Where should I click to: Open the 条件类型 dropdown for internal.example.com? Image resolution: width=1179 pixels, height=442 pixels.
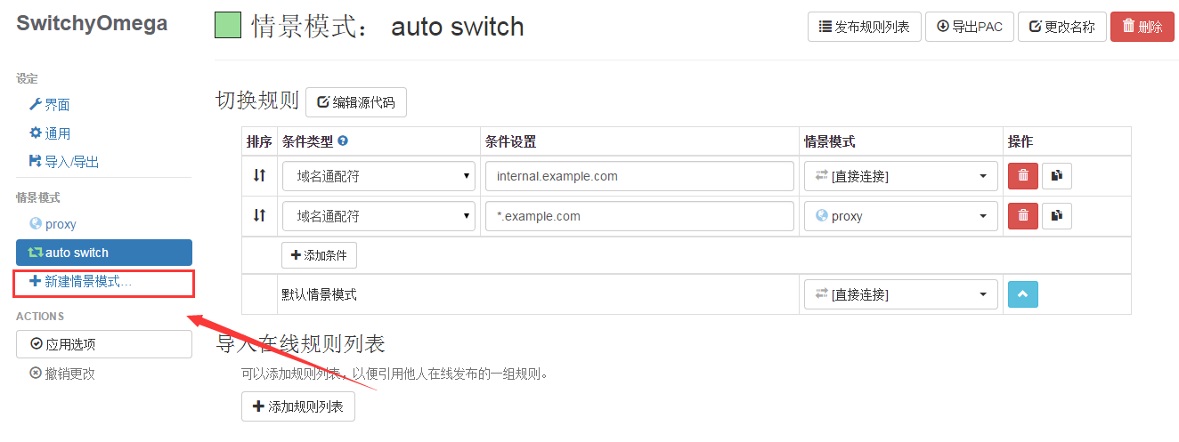pos(378,176)
